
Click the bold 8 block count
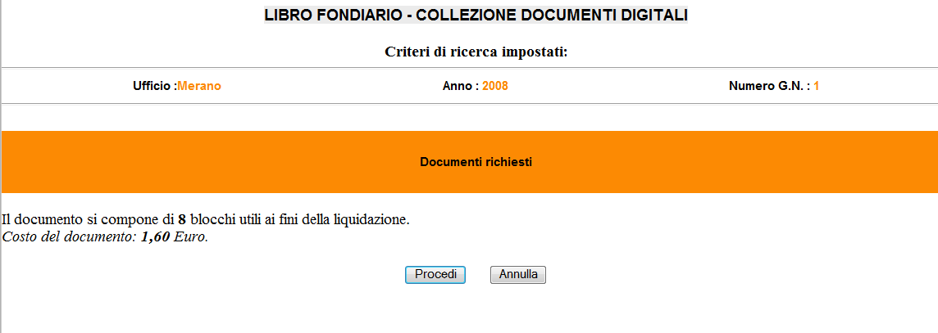[182, 219]
